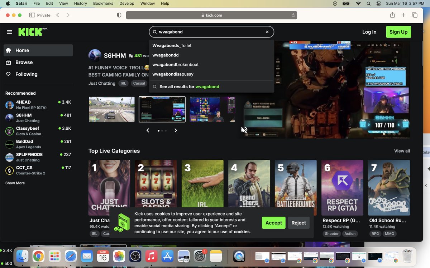Click SPLIFFMODE channel avatar in sidebar

(x=10, y=157)
